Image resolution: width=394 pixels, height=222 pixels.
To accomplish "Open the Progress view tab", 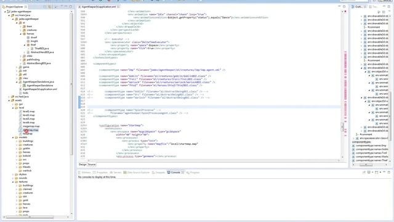I will coord(193,173).
